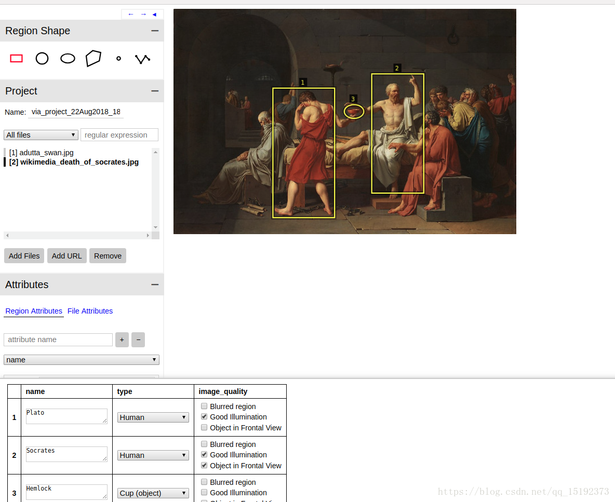Click the Add URL button

[66, 256]
